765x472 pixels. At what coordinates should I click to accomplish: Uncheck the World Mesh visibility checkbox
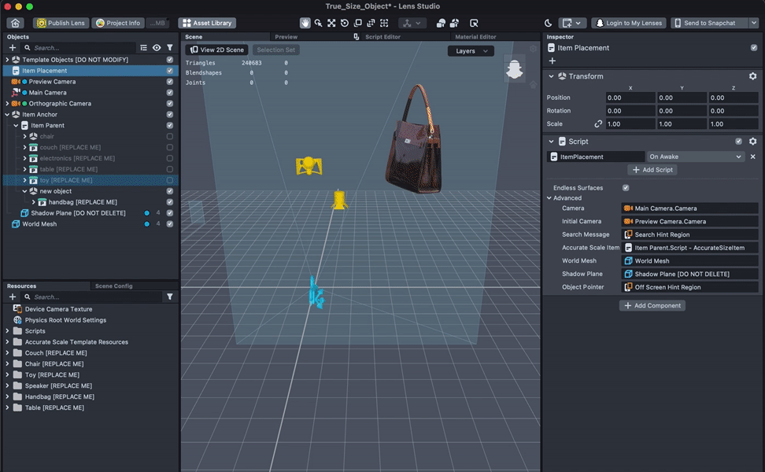point(170,224)
